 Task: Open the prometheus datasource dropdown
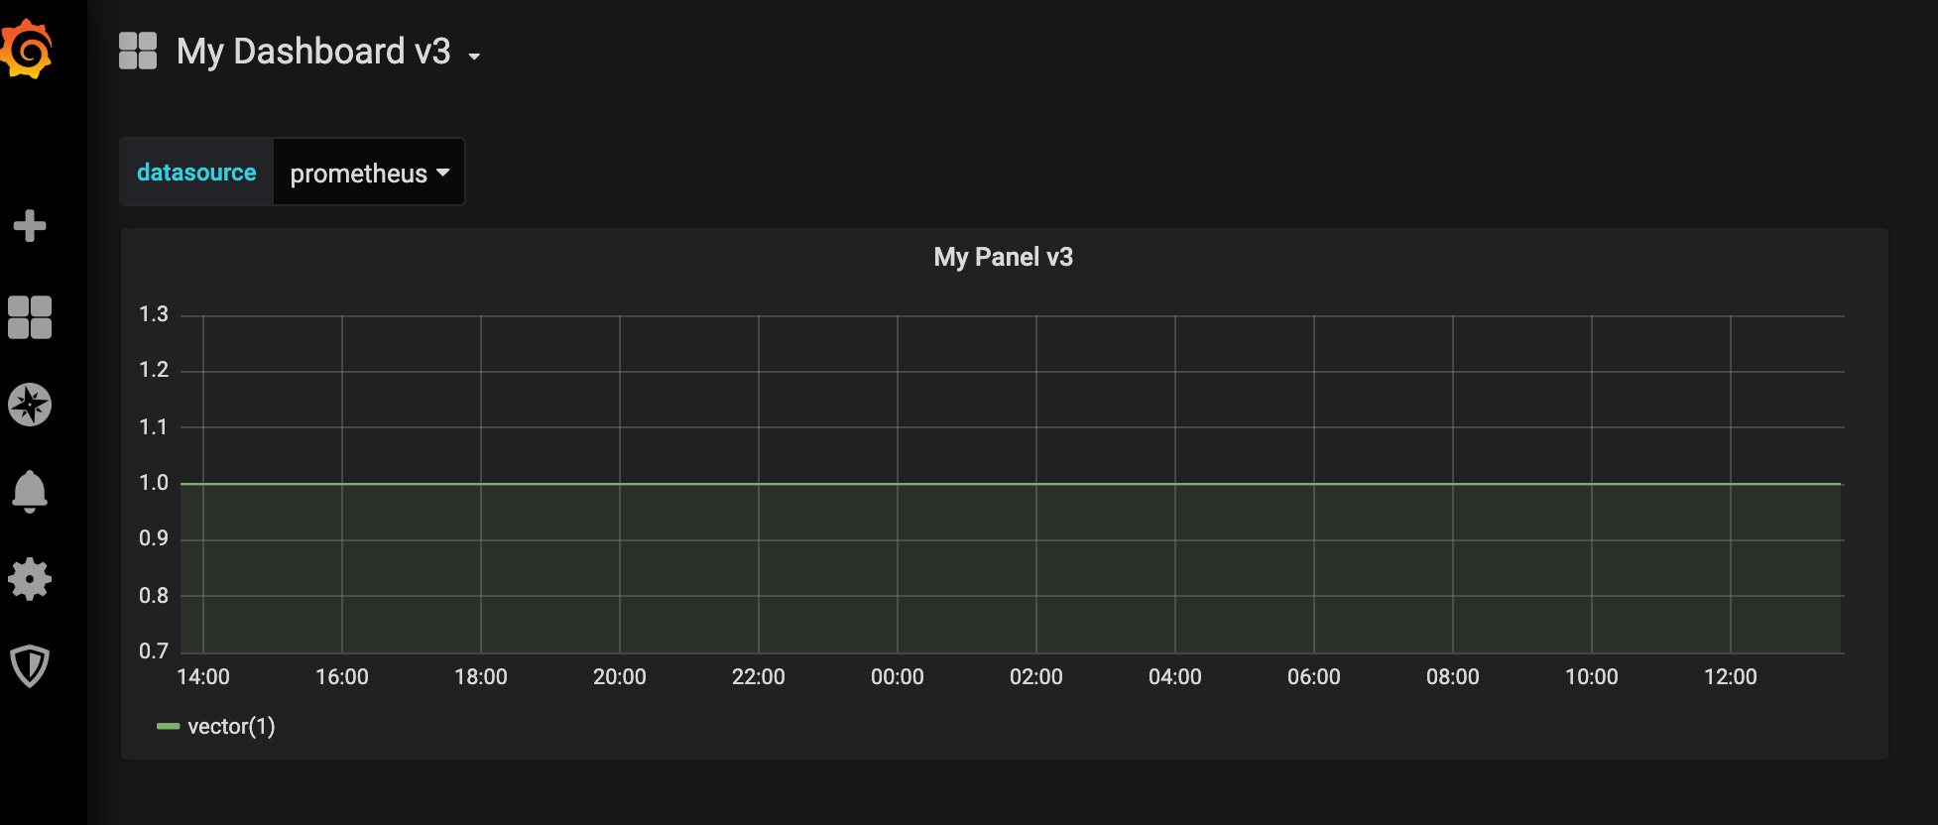369,174
